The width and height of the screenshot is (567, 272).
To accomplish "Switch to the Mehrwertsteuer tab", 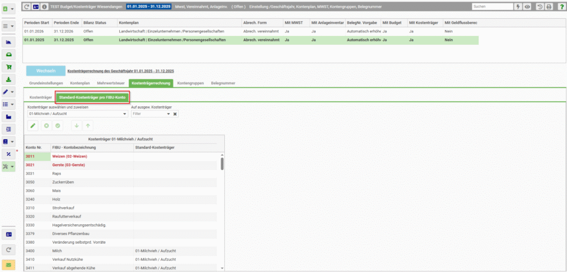I will coord(111,83).
